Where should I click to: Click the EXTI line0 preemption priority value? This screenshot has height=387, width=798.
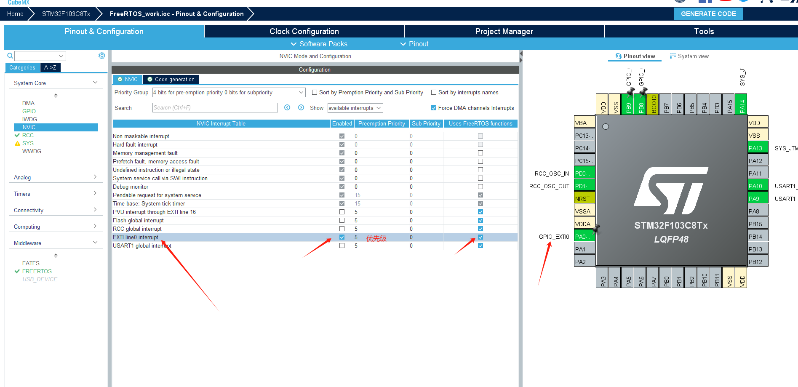click(356, 237)
